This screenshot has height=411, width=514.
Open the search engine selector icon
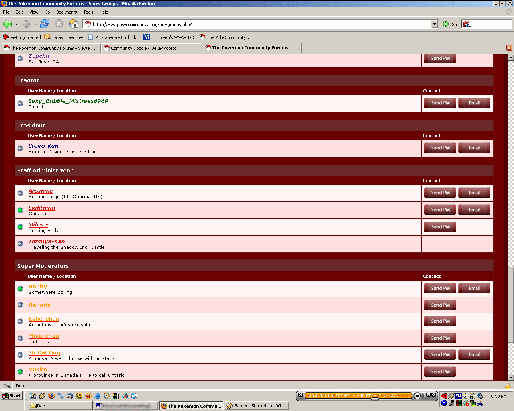tap(467, 24)
